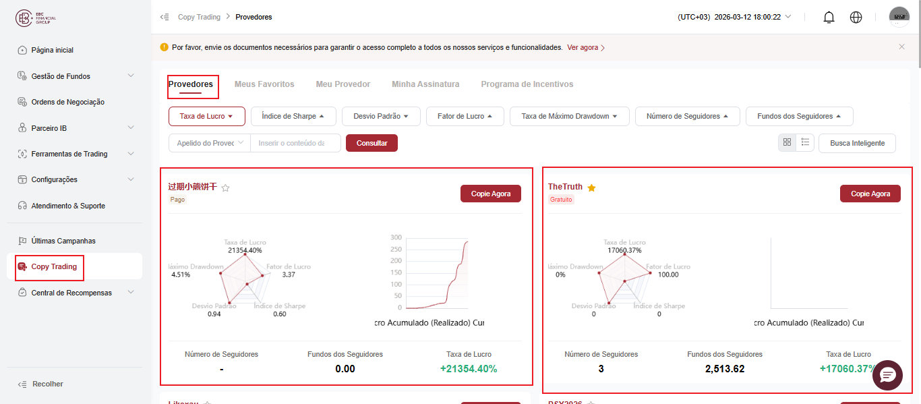921x404 pixels.
Task: Sort by Taxa de Lucro
Action: coord(206,116)
